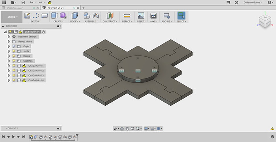
Task: Switch to the CHACANA v4 tab
Action: (x=15, y=8)
